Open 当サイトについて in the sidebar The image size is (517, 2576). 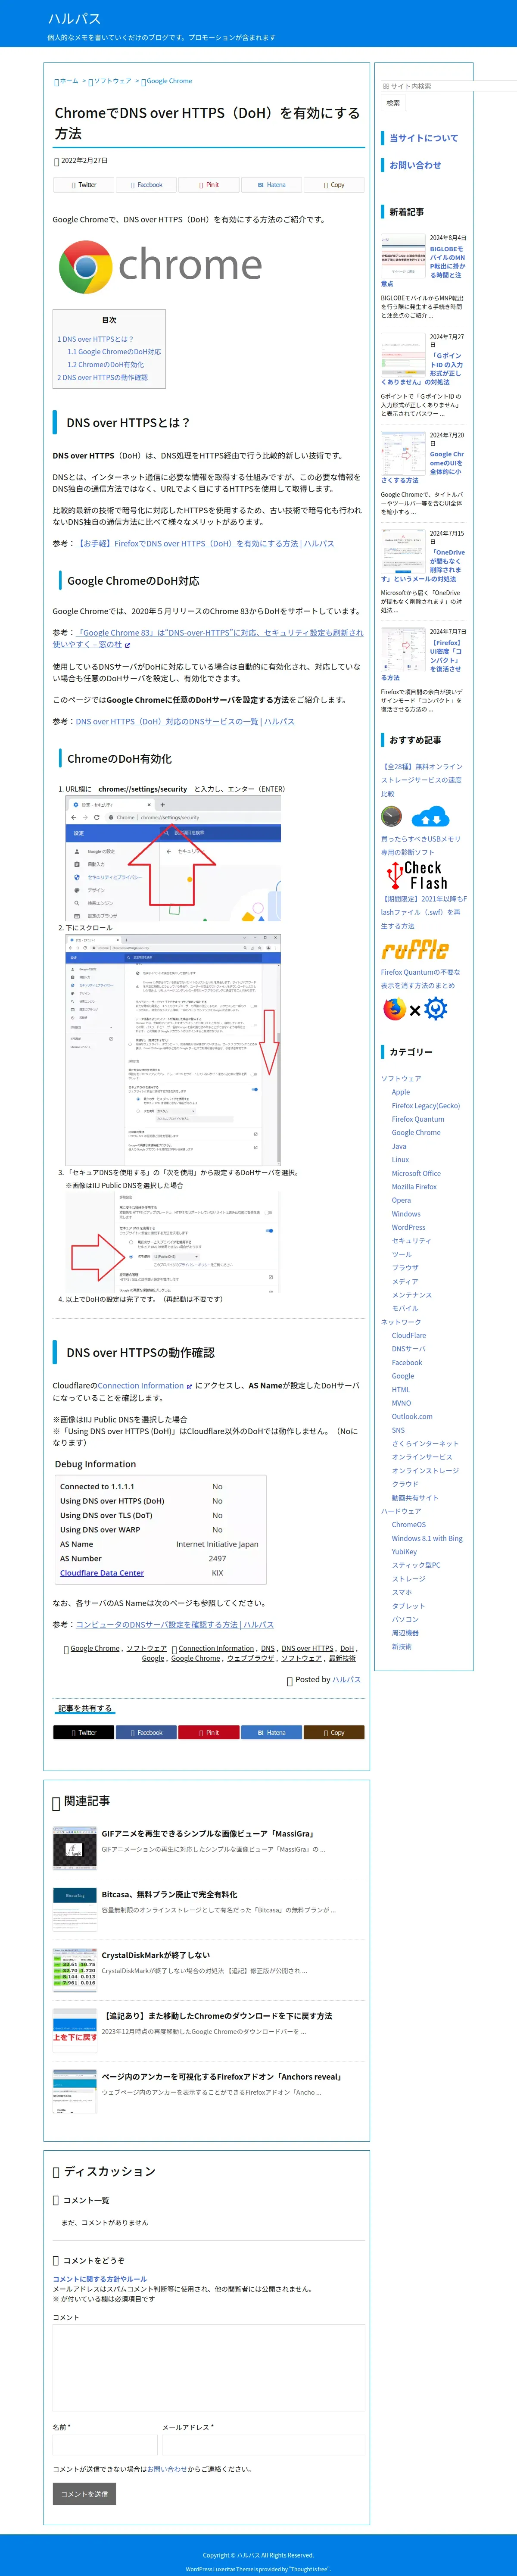[424, 138]
